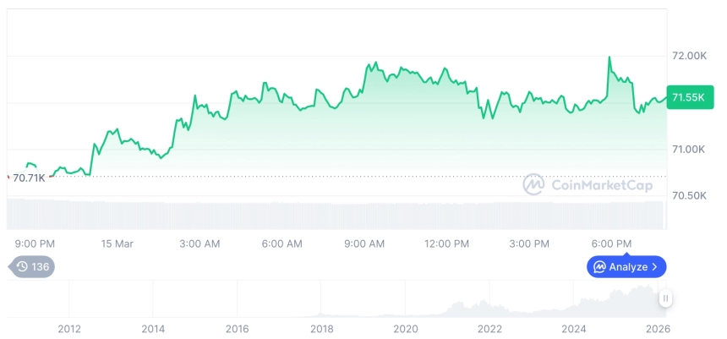Click the CoinMarketCap icon inside the Analyze button
This screenshot has height=339, width=727.
tap(599, 267)
